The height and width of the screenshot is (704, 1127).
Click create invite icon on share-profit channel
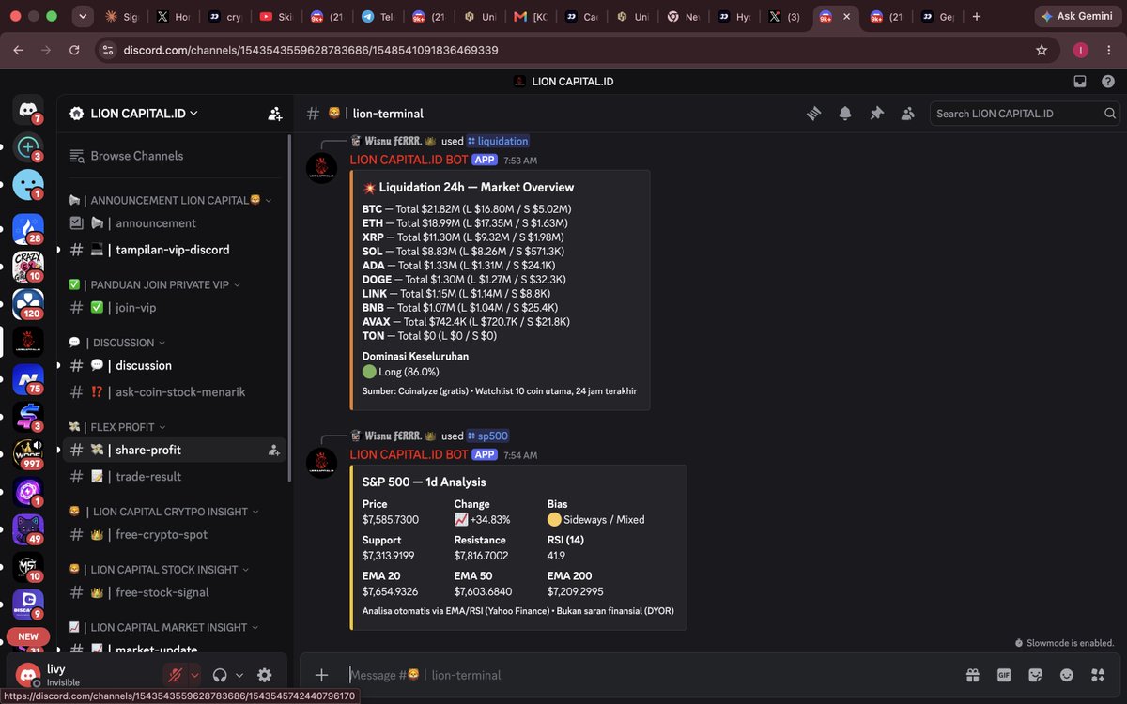click(x=274, y=451)
